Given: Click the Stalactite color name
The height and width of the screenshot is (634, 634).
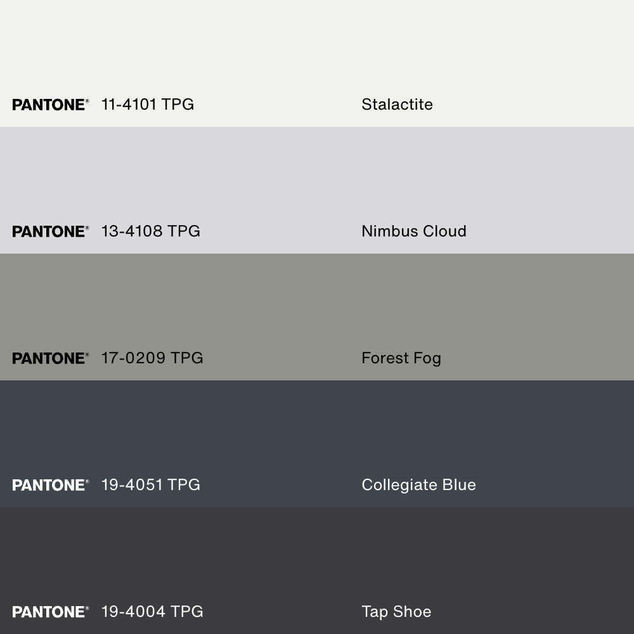Looking at the screenshot, I should (x=397, y=105).
